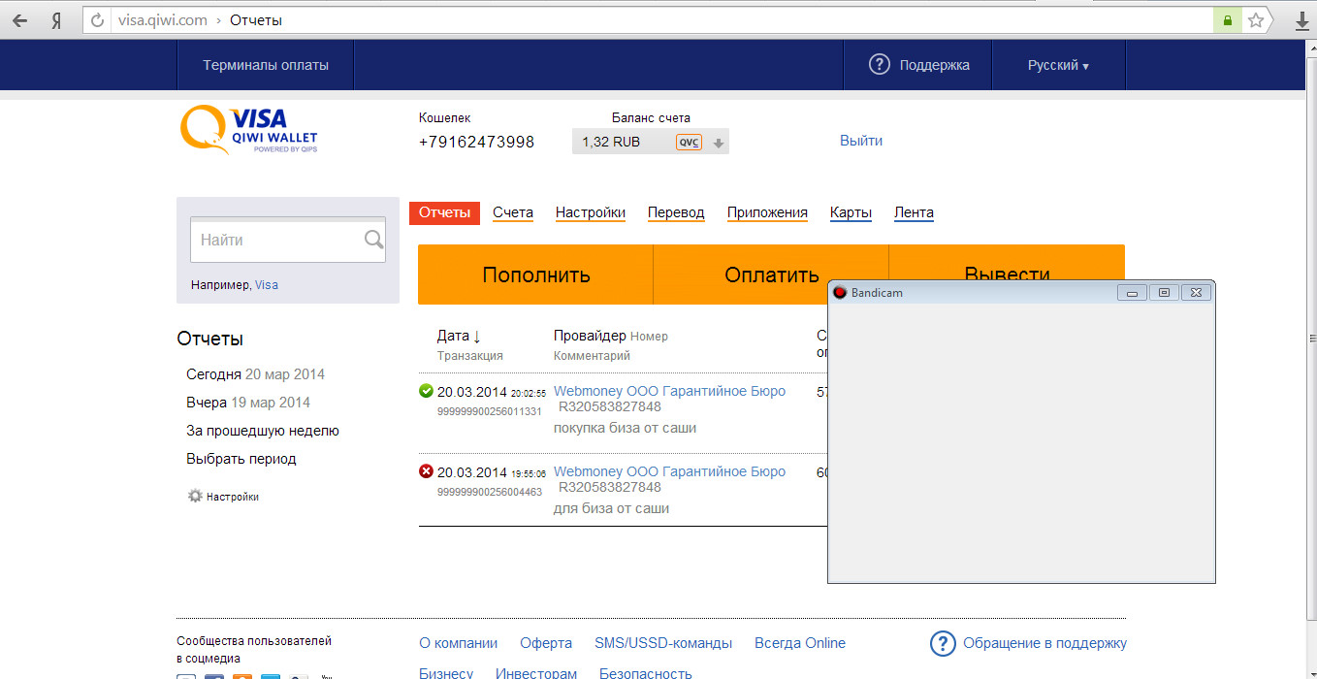
Task: Click the Провайдер column header
Action: click(x=590, y=336)
